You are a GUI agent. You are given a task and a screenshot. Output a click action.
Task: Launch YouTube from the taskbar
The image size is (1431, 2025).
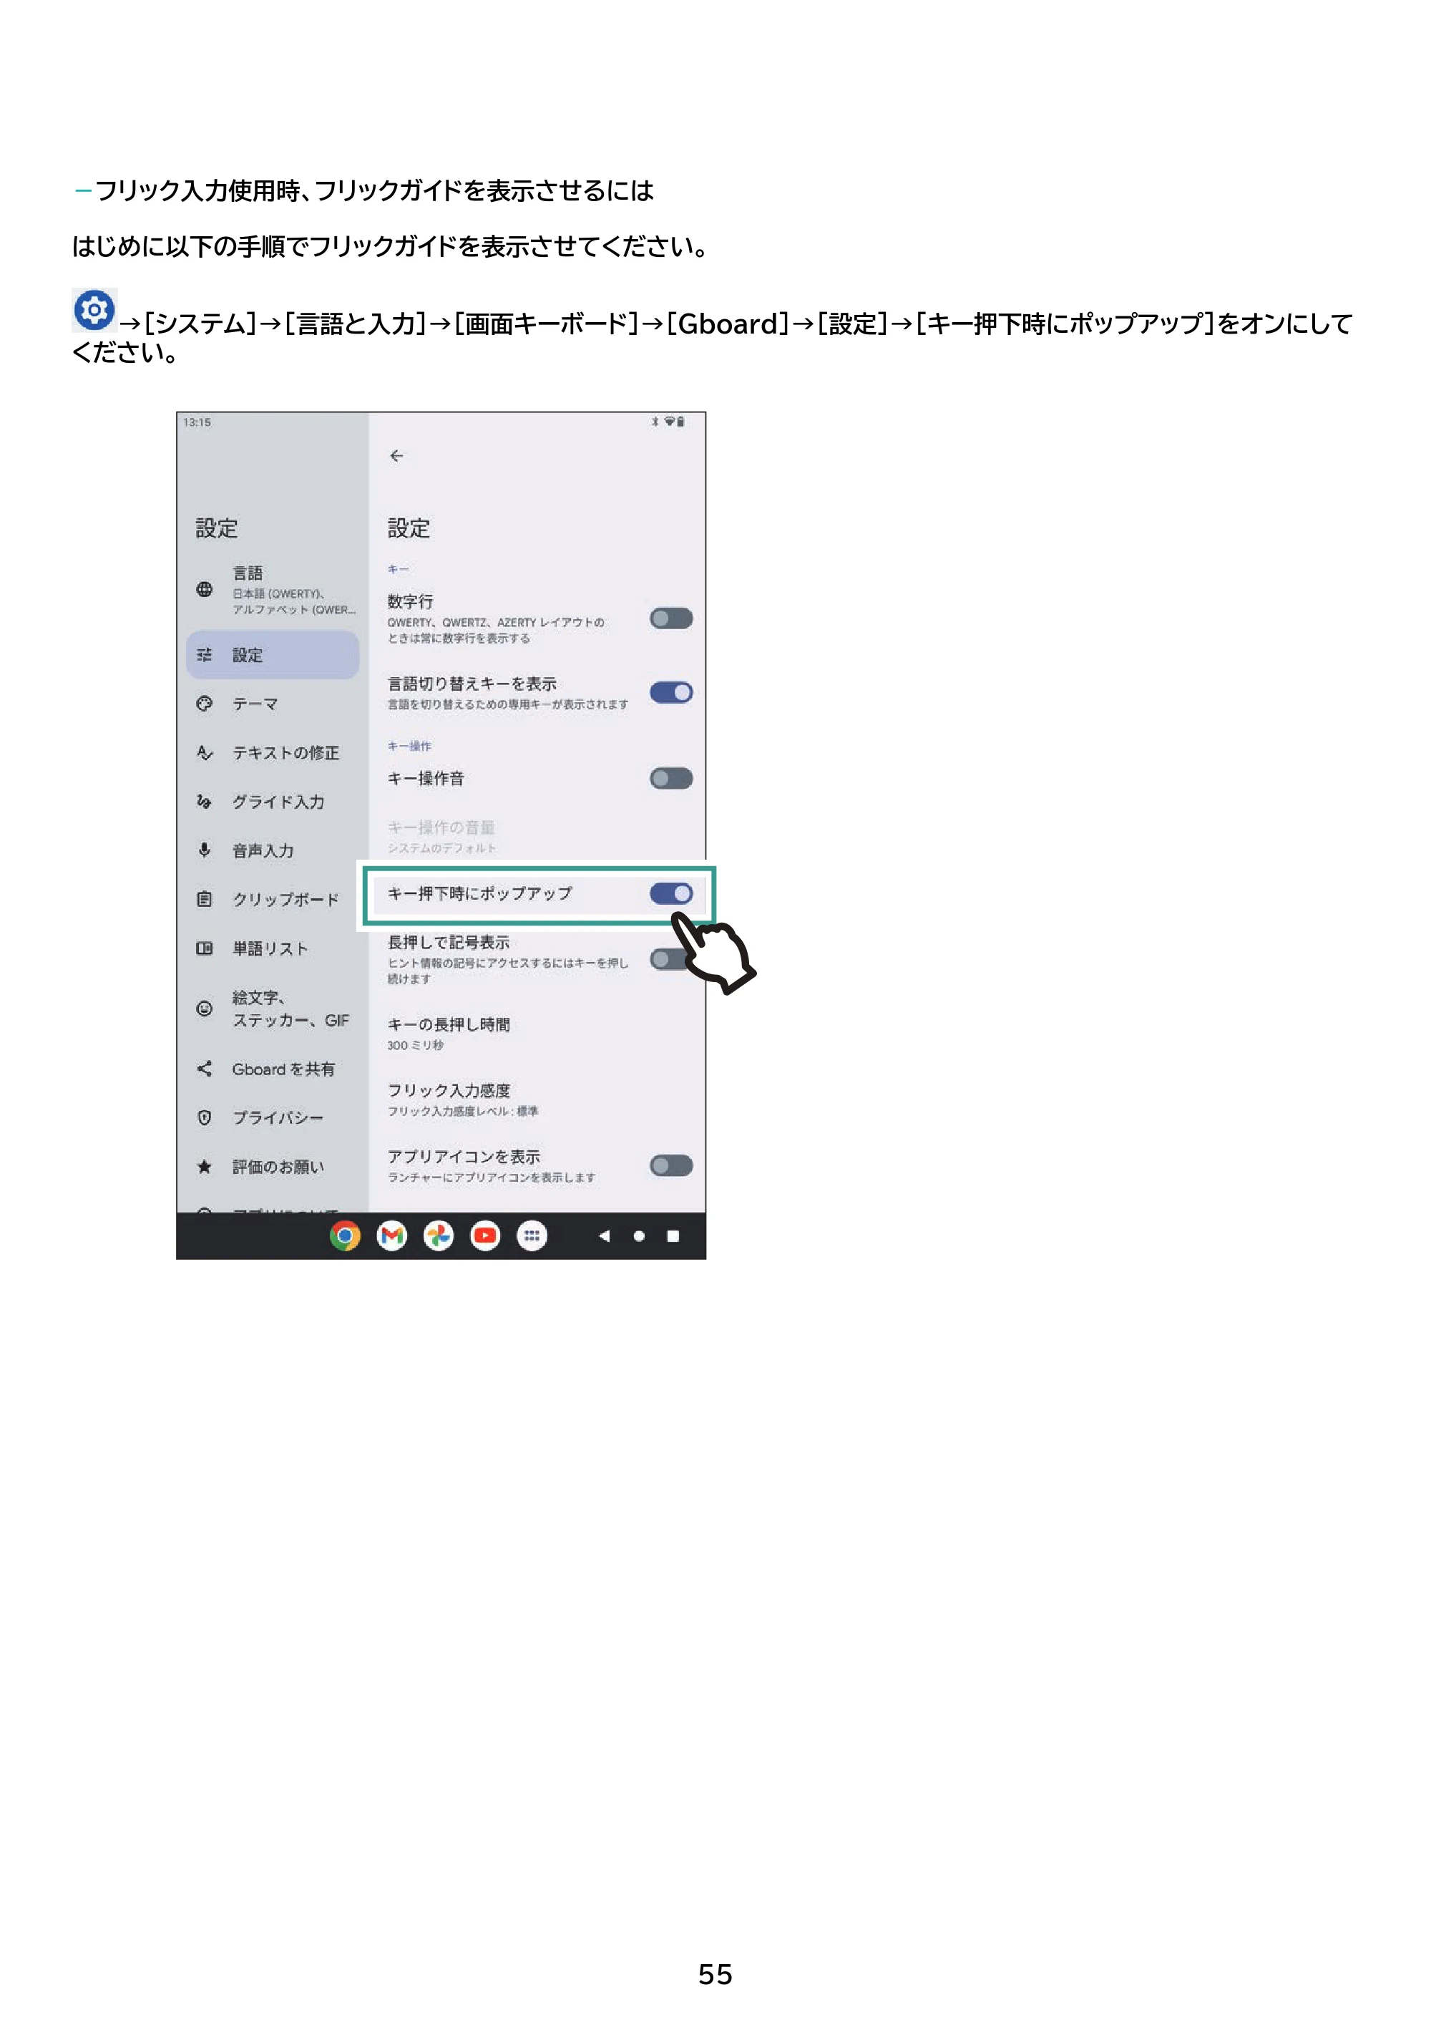click(485, 1235)
